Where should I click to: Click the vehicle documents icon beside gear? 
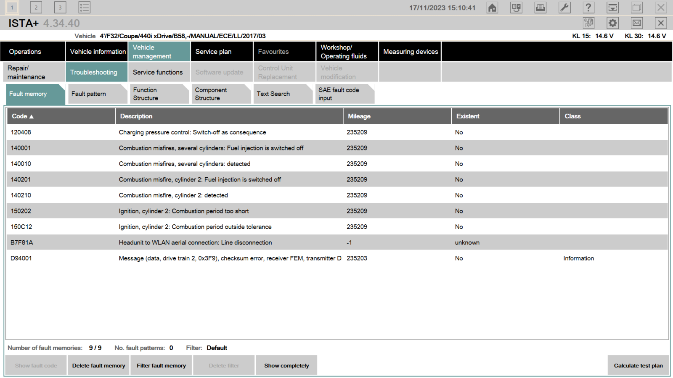pyautogui.click(x=588, y=23)
